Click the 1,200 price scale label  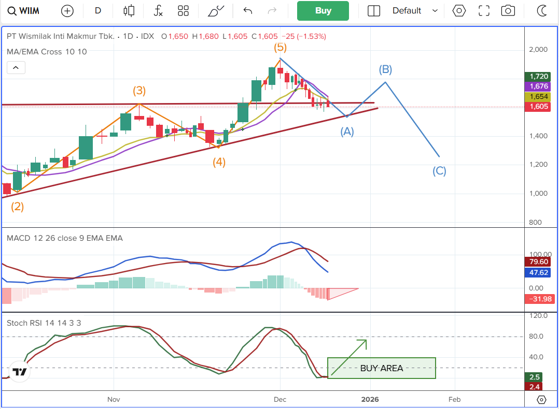[538, 165]
